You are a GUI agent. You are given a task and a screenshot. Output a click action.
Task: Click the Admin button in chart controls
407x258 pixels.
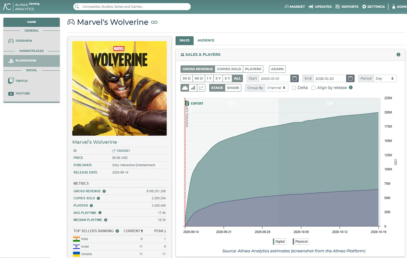click(277, 69)
